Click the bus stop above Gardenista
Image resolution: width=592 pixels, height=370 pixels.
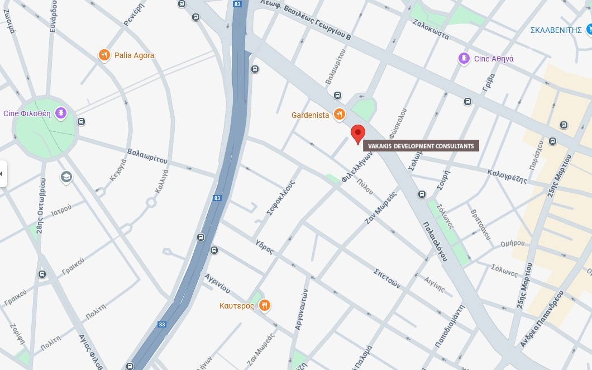[337, 96]
